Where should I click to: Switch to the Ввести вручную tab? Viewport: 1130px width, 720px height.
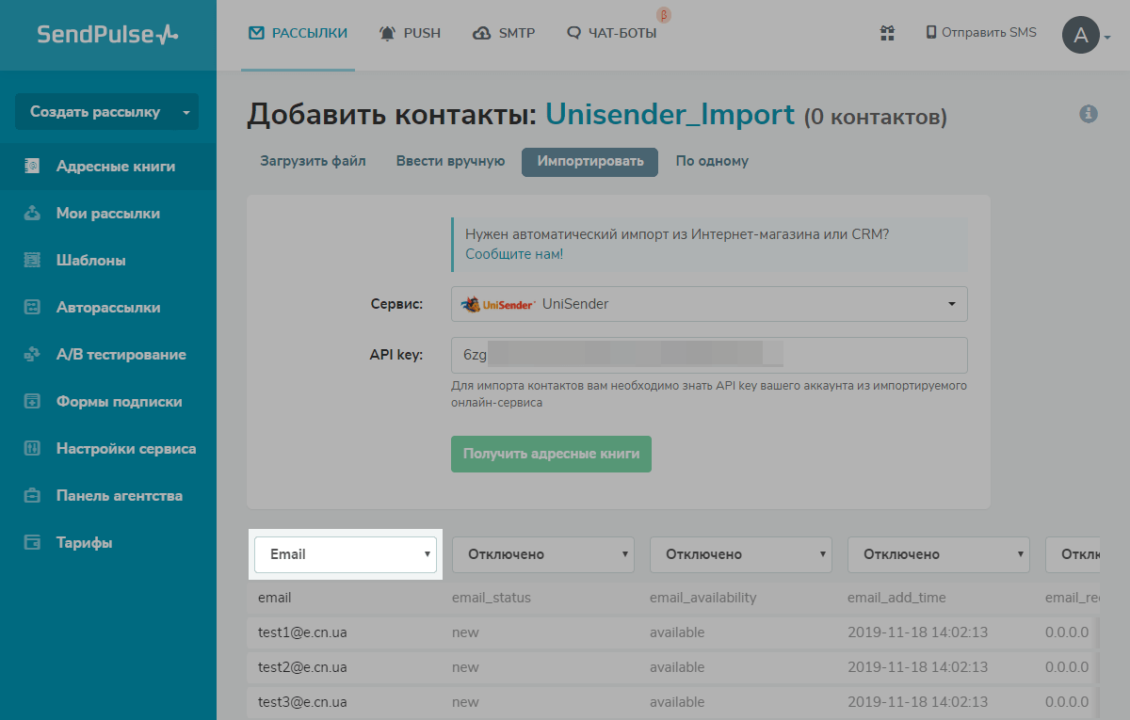click(450, 161)
